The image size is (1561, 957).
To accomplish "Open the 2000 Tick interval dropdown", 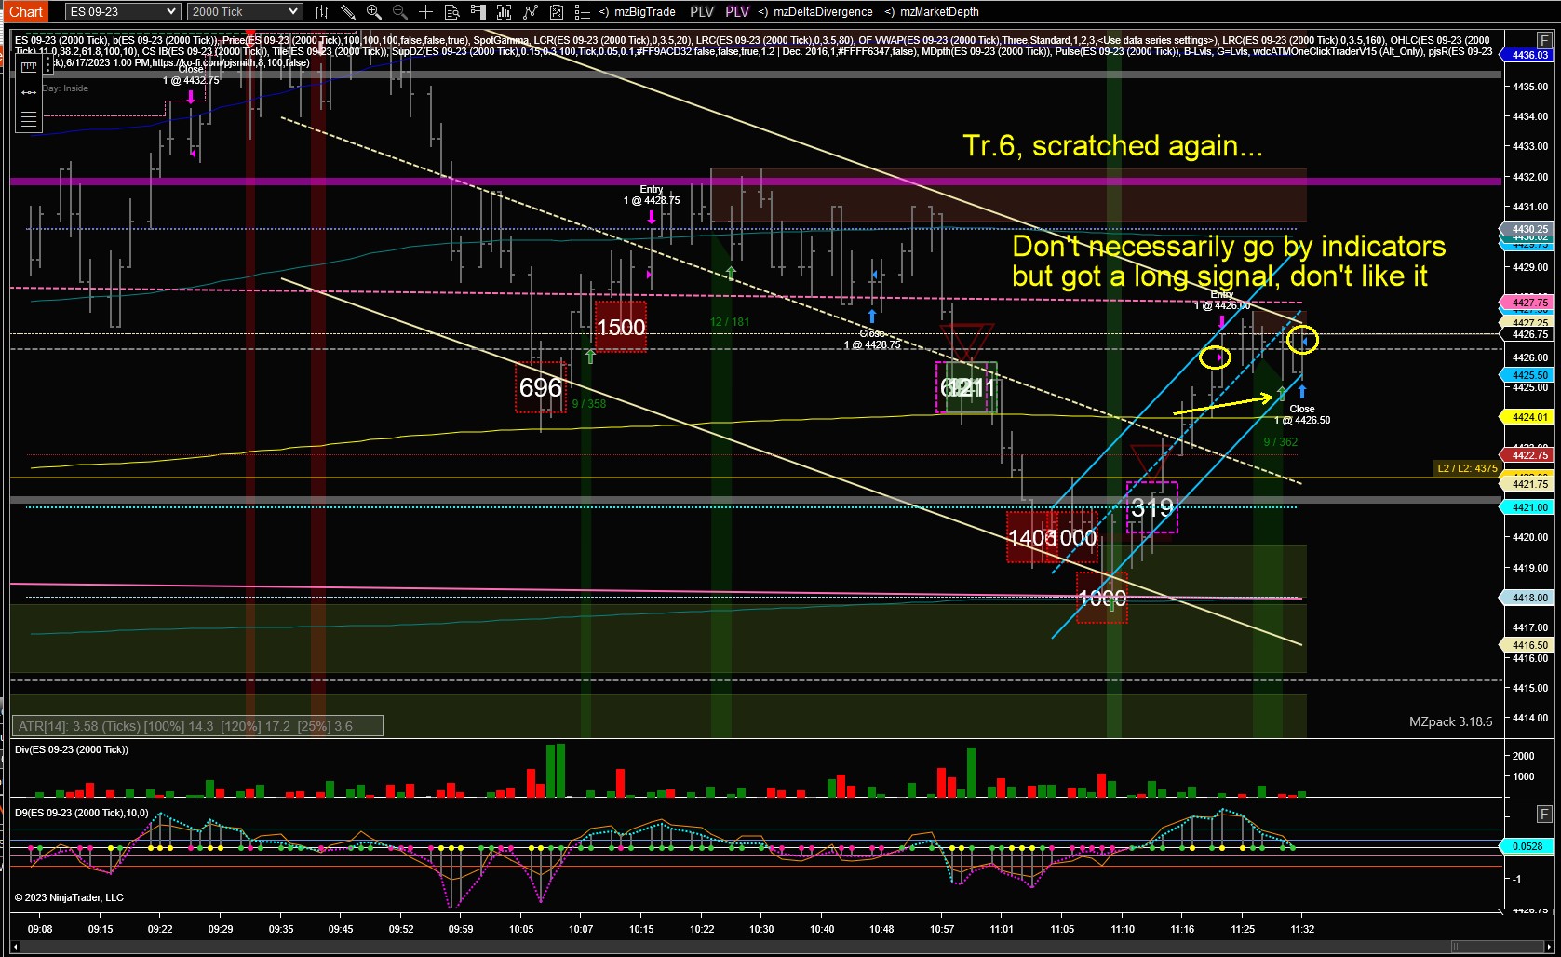I will (245, 12).
